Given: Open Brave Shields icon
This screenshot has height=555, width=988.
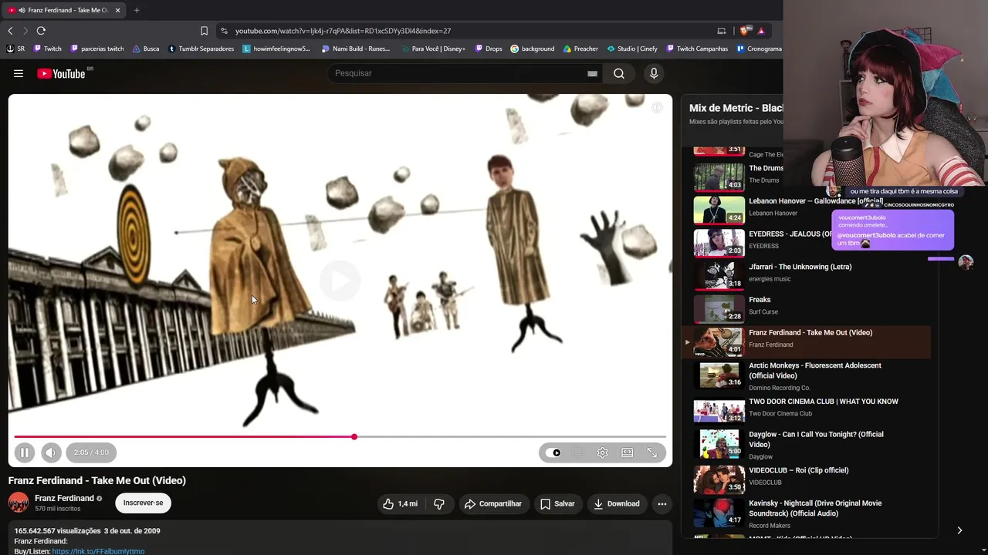Looking at the screenshot, I should [745, 31].
